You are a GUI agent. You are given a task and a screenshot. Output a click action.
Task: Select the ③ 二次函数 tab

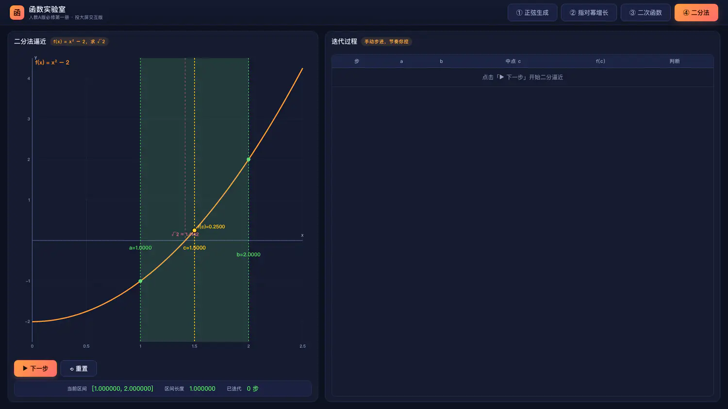pos(645,13)
